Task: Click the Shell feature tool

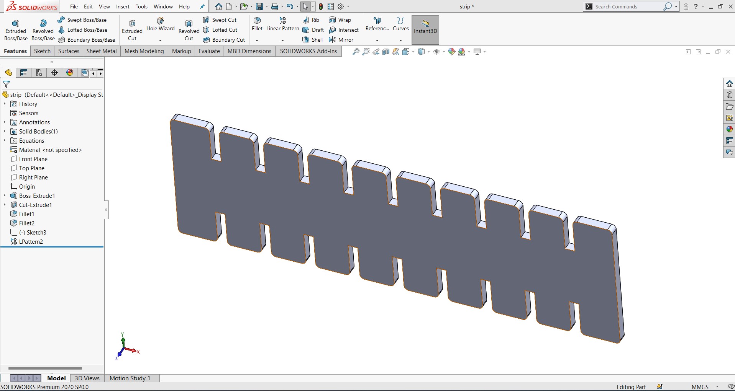Action: pyautogui.click(x=313, y=40)
